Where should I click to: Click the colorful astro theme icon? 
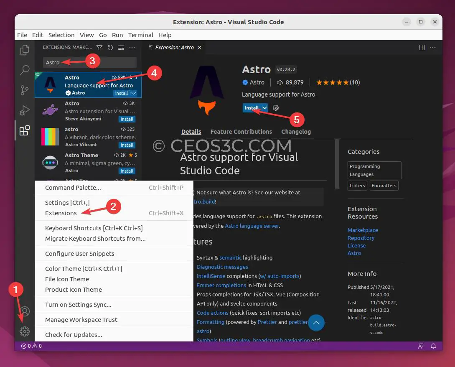[50, 136]
